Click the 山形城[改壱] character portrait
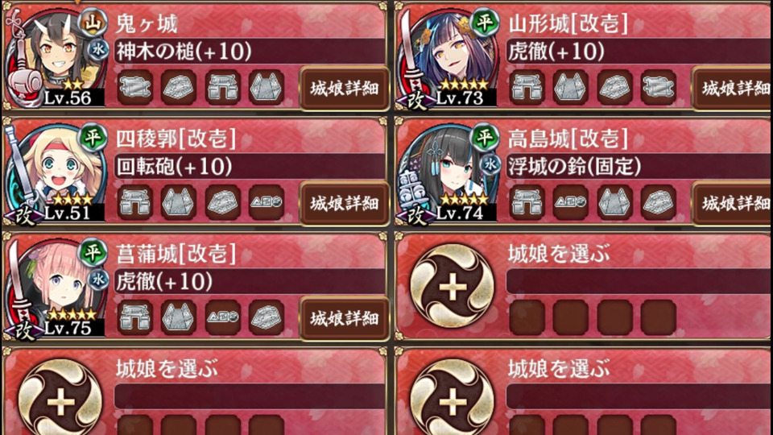The image size is (773, 435). pyautogui.click(x=448, y=56)
